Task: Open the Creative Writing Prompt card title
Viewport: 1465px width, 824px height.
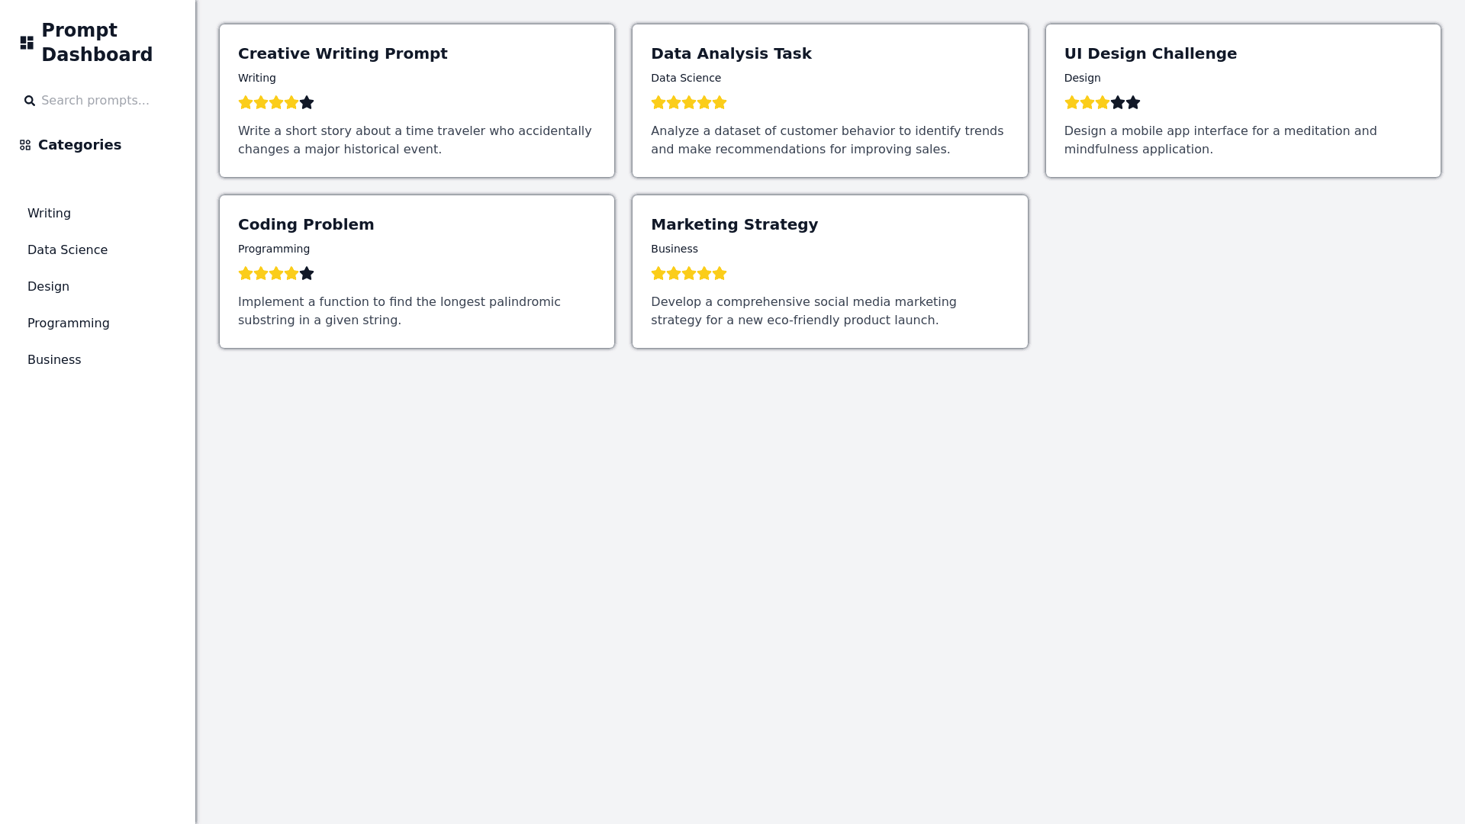Action: pyautogui.click(x=343, y=53)
